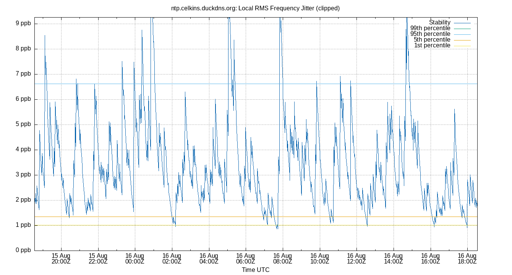
Task: Click the '5 ppb' y-axis label
Action: tap(23, 124)
